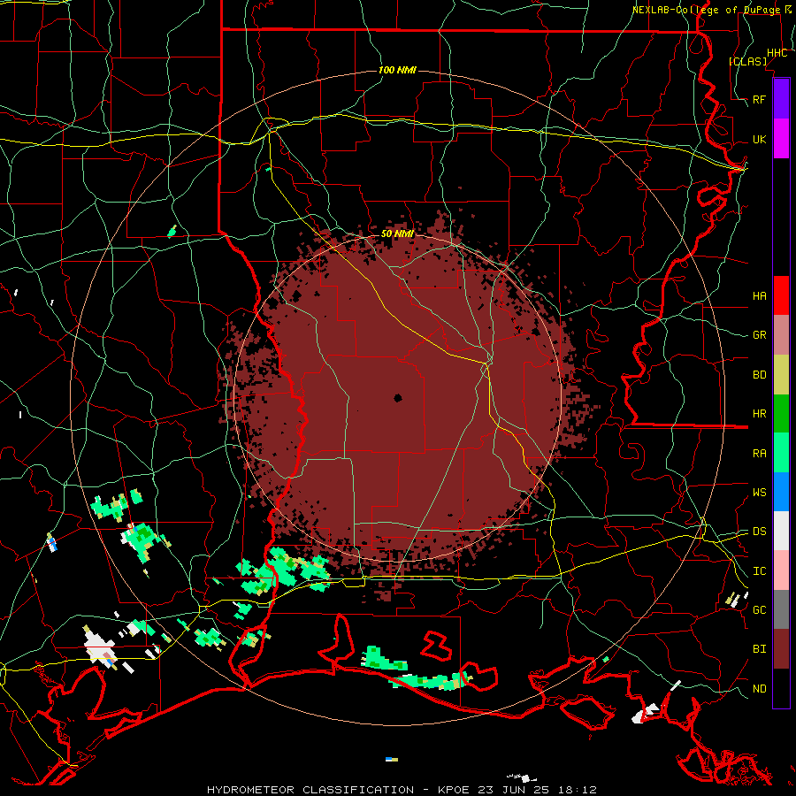Click the 50 NMI range ring label

click(x=397, y=234)
